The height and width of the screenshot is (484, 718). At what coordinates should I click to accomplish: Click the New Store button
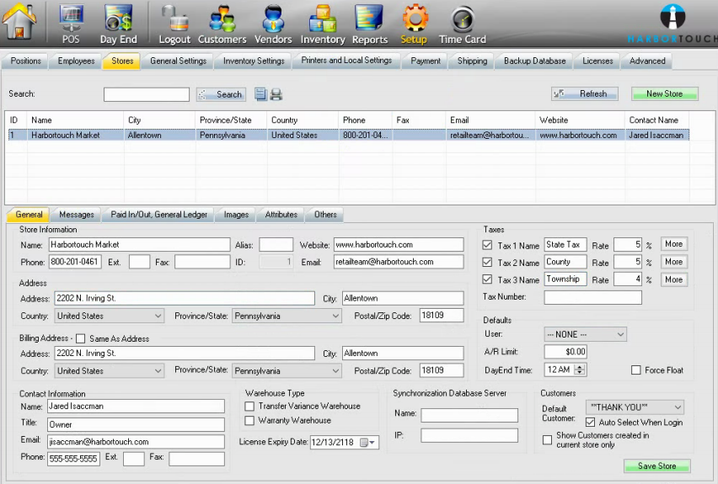pyautogui.click(x=664, y=94)
